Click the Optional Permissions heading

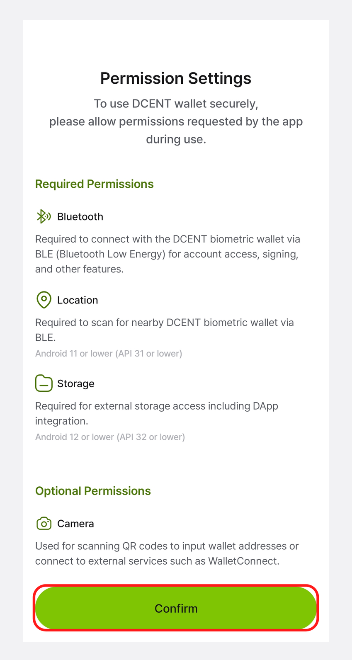(x=93, y=491)
